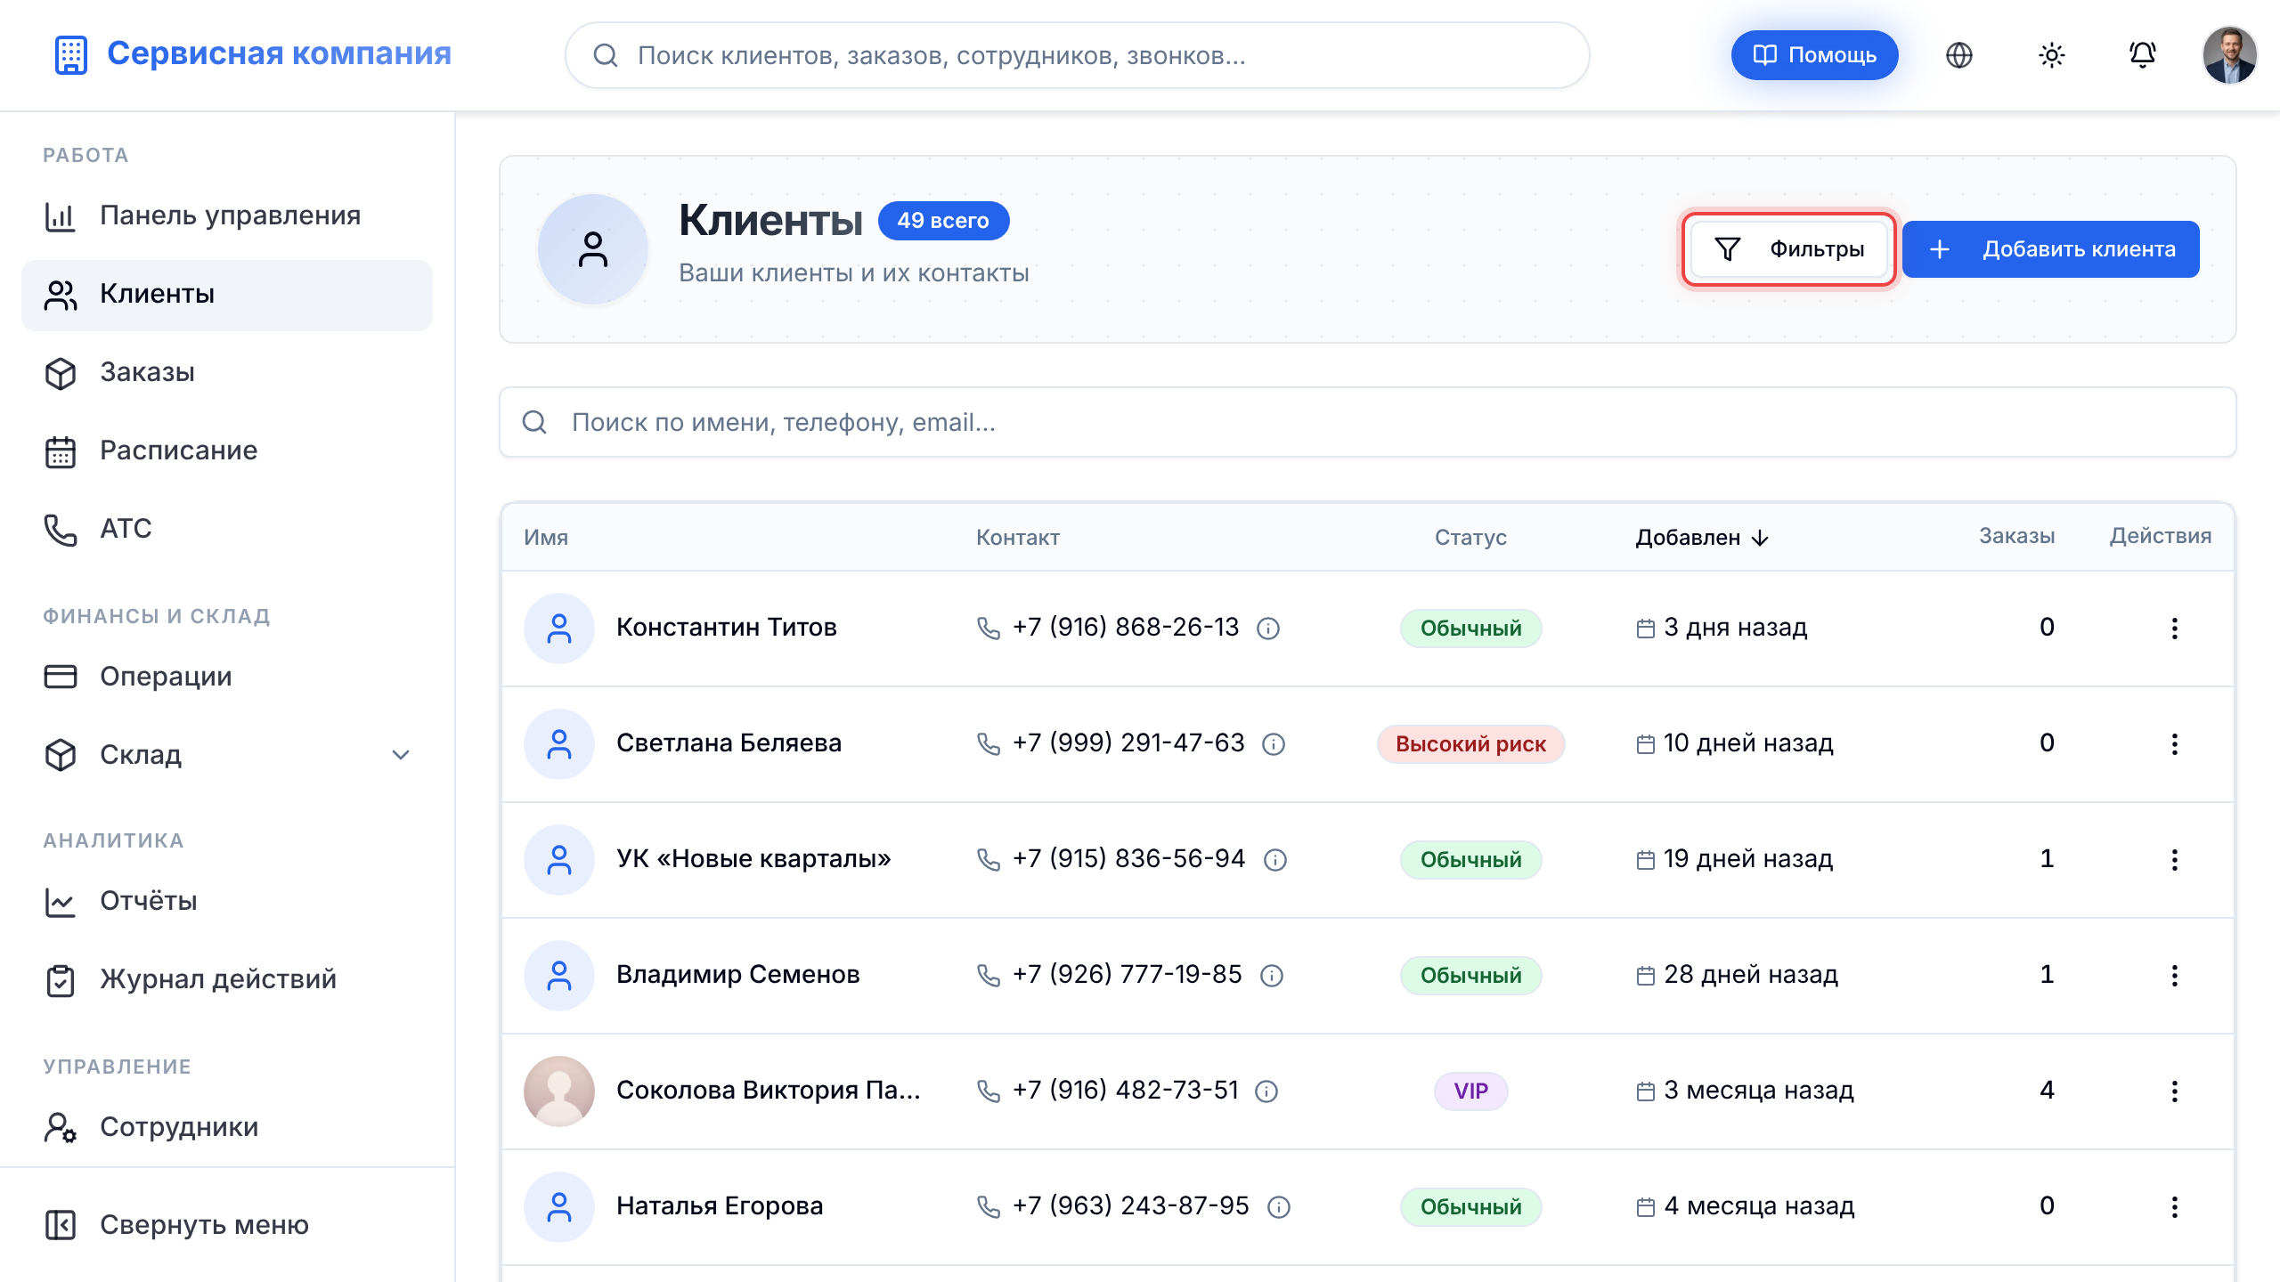Click info icon next to +7 (926) 777-19-85
Viewport: 2280px width, 1282px height.
tap(1272, 976)
